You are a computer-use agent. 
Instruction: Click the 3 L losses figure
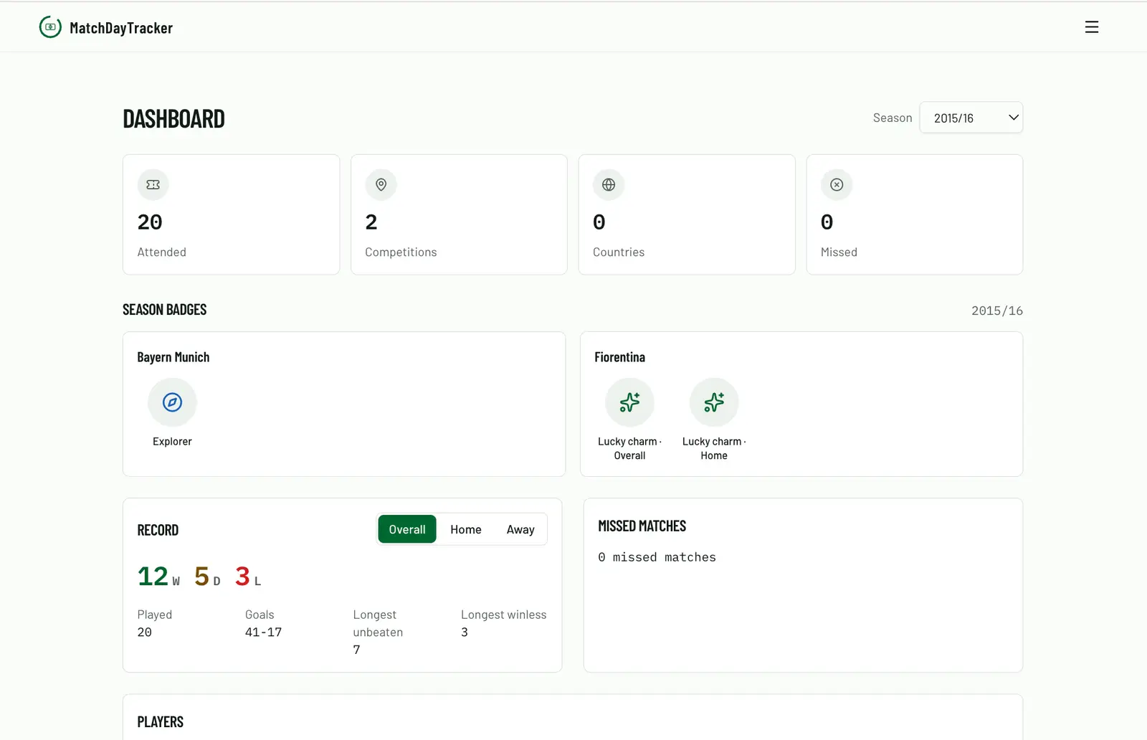248,577
